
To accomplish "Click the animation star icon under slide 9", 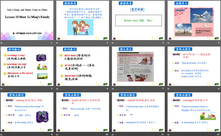I will [x=2, y=135].
